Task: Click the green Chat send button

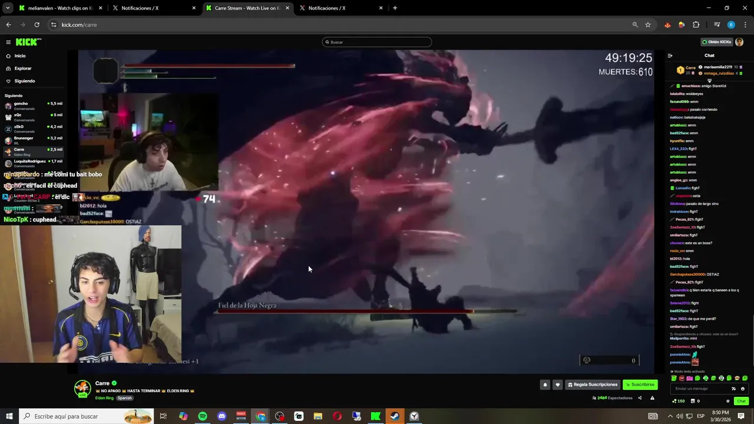Action: pyautogui.click(x=741, y=401)
